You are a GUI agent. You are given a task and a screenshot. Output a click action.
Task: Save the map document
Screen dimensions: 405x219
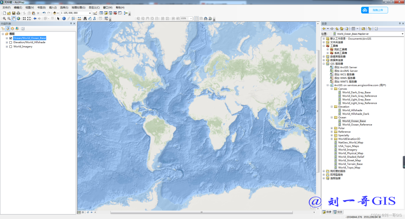point(14,13)
